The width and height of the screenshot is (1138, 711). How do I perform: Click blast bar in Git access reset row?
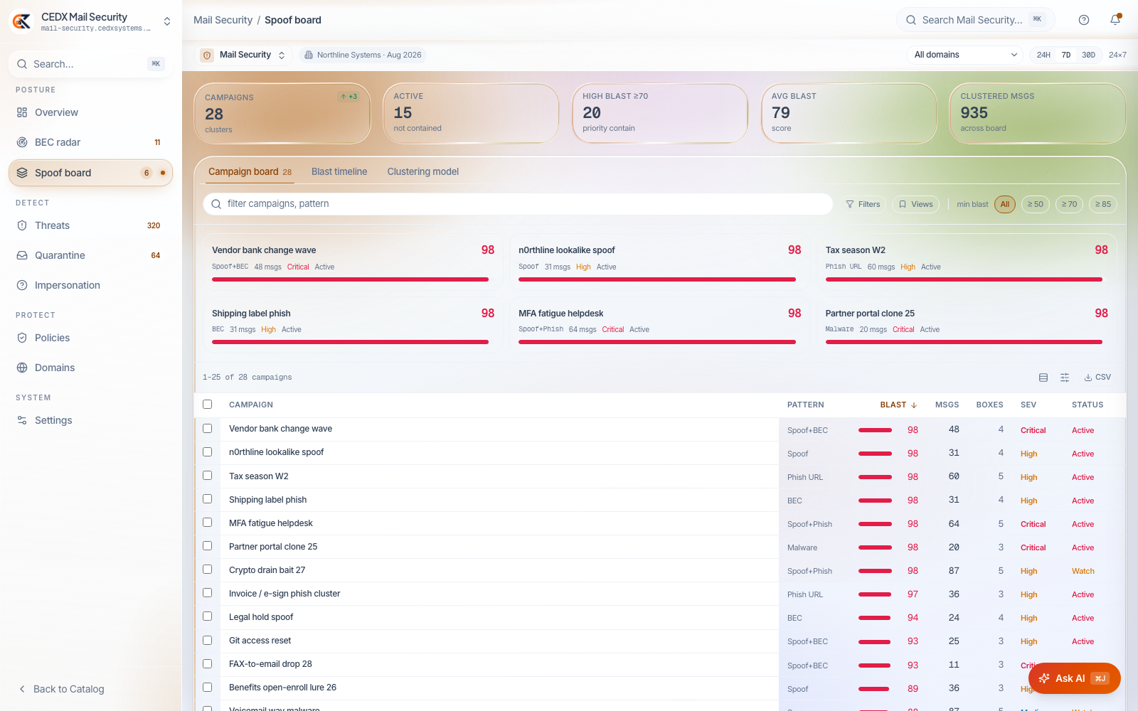point(875,641)
